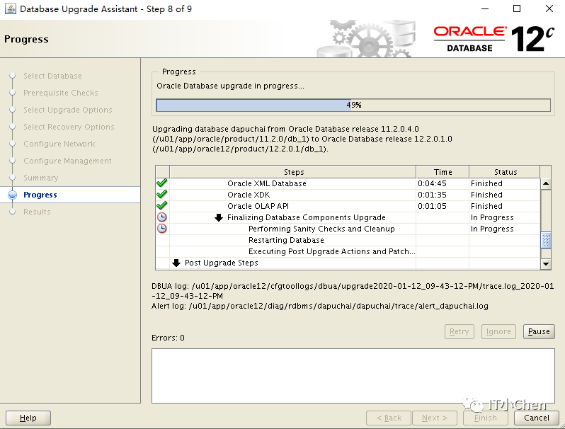
Task: Select the Select Upgrade Options step
Action: (68, 110)
